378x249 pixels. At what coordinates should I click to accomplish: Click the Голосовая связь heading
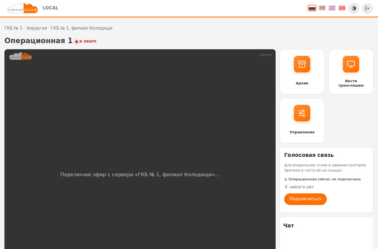click(309, 155)
